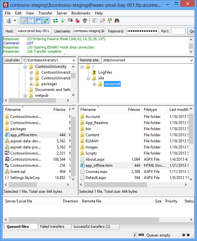This screenshot has width=197, height=241.
Task: Collapse the remote site folder
Action: pyautogui.click(x=88, y=78)
